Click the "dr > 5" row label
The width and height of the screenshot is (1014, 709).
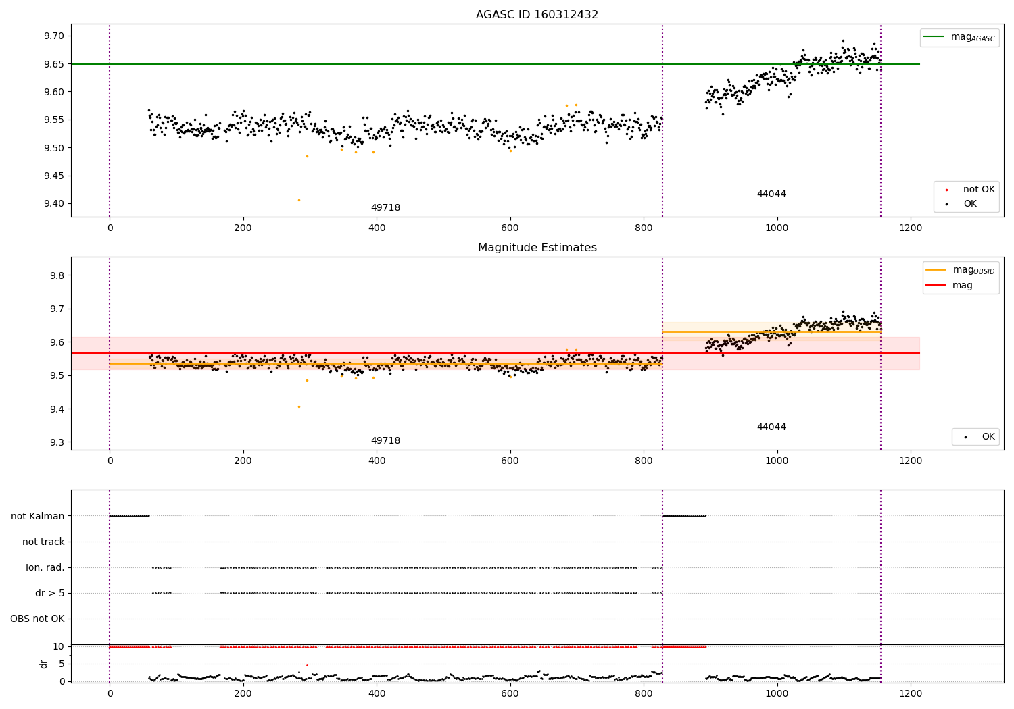50,593
